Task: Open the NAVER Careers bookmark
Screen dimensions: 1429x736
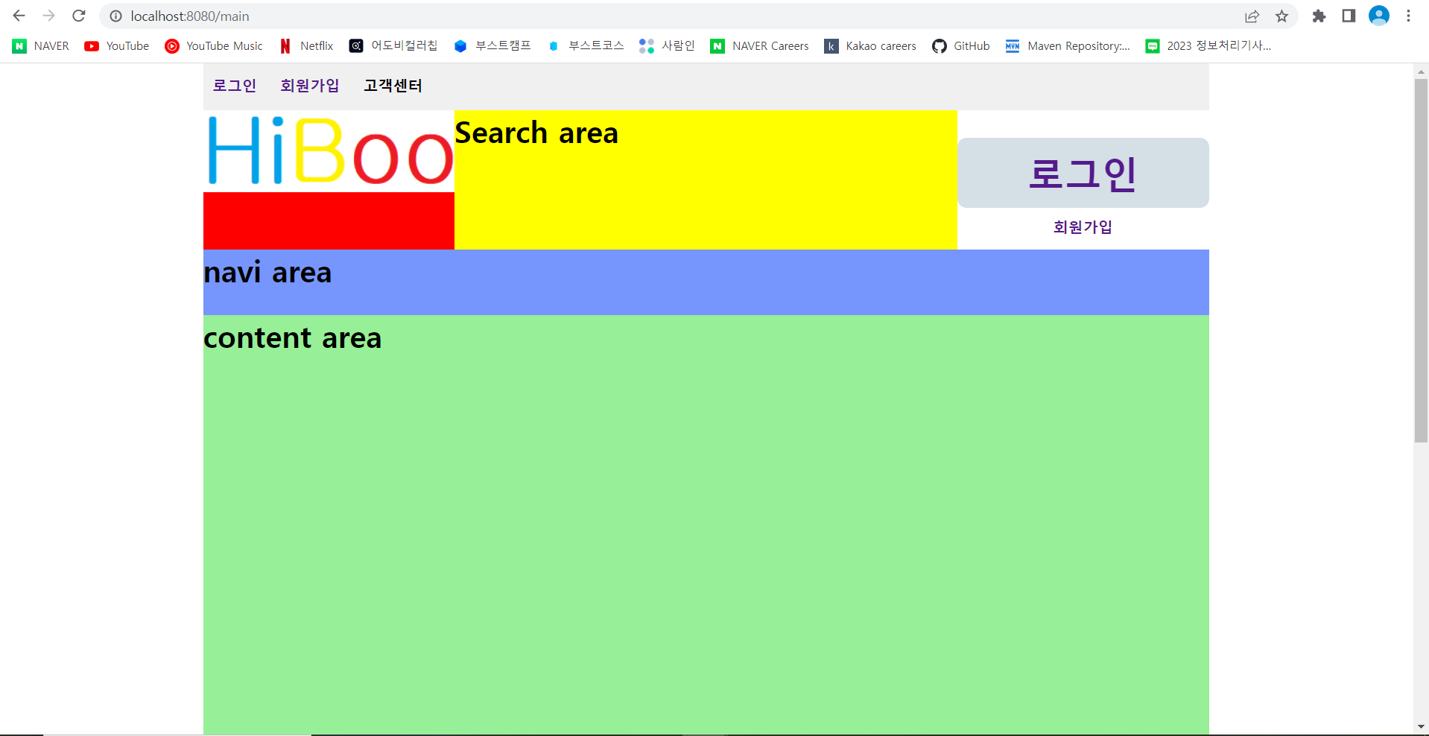Action: pos(760,46)
